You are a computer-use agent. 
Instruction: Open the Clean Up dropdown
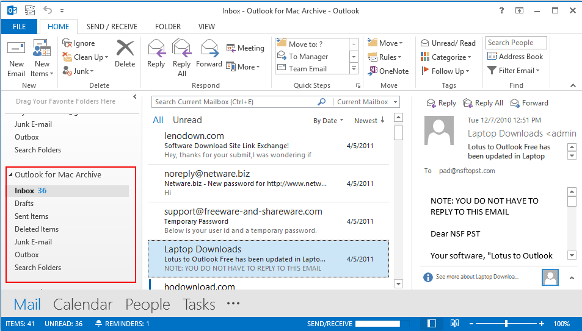point(85,57)
